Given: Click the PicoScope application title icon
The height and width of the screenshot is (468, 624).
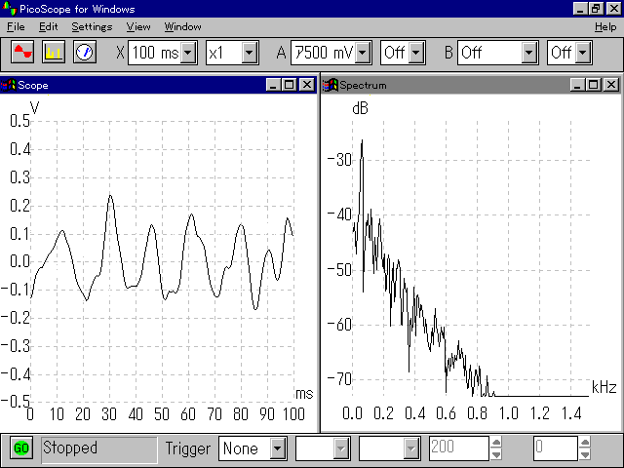Looking at the screenshot, I should (9, 9).
